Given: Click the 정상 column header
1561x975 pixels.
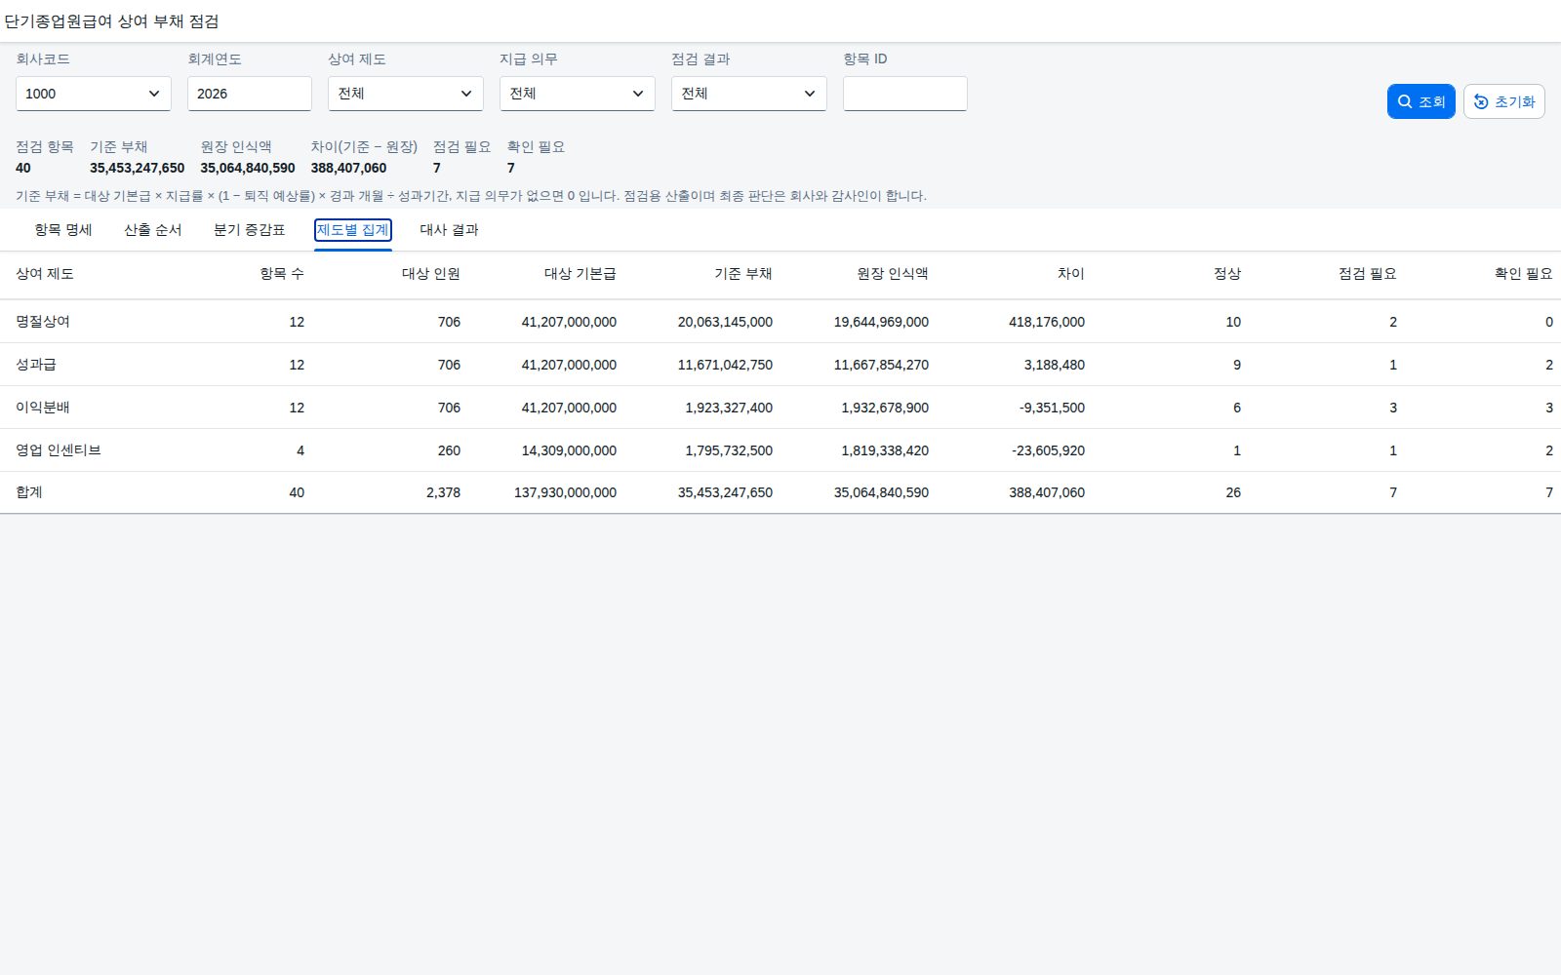Looking at the screenshot, I should click(1227, 274).
